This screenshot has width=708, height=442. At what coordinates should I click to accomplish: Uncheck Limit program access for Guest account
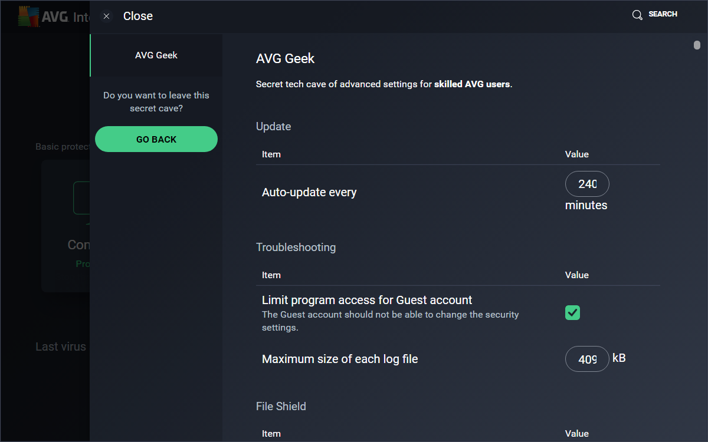pyautogui.click(x=572, y=313)
